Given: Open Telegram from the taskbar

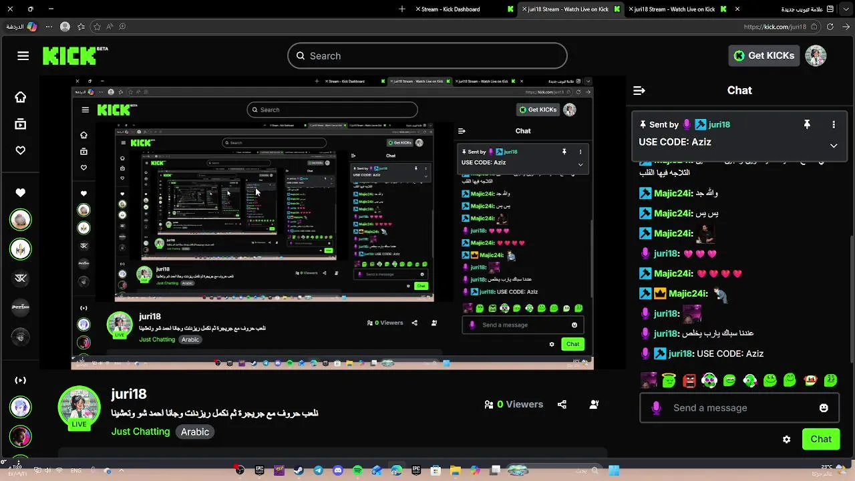Looking at the screenshot, I should point(318,471).
